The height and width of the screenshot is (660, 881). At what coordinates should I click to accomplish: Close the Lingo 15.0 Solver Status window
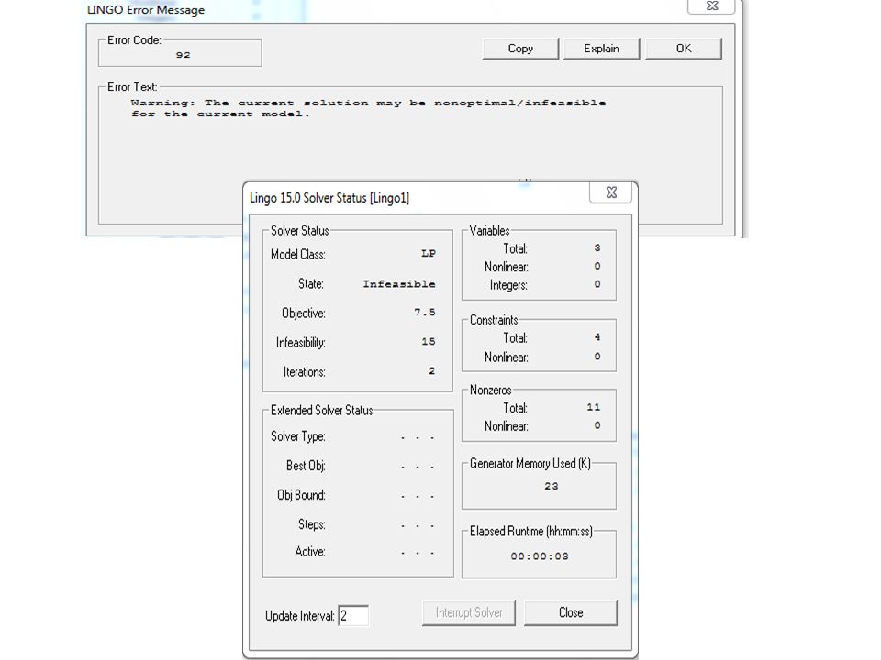tap(611, 192)
